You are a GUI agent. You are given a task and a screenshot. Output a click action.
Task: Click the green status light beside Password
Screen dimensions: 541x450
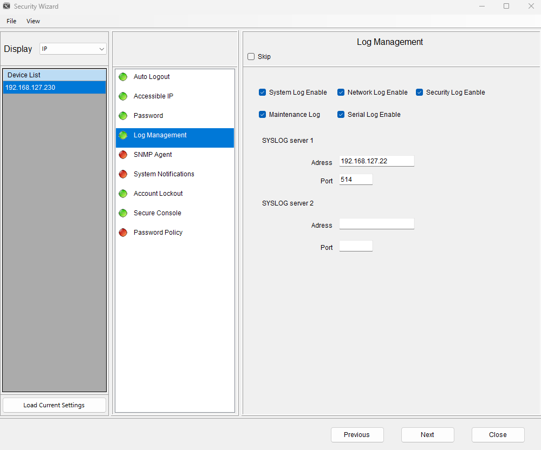point(123,116)
